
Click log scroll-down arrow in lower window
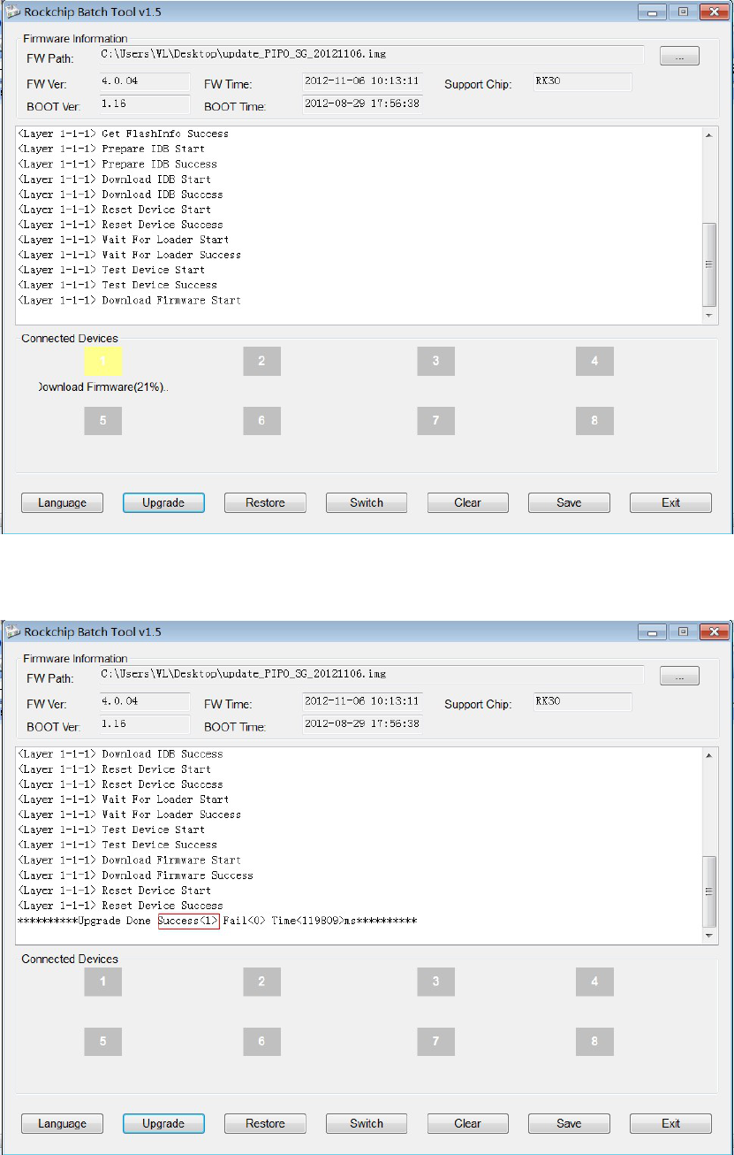(709, 936)
